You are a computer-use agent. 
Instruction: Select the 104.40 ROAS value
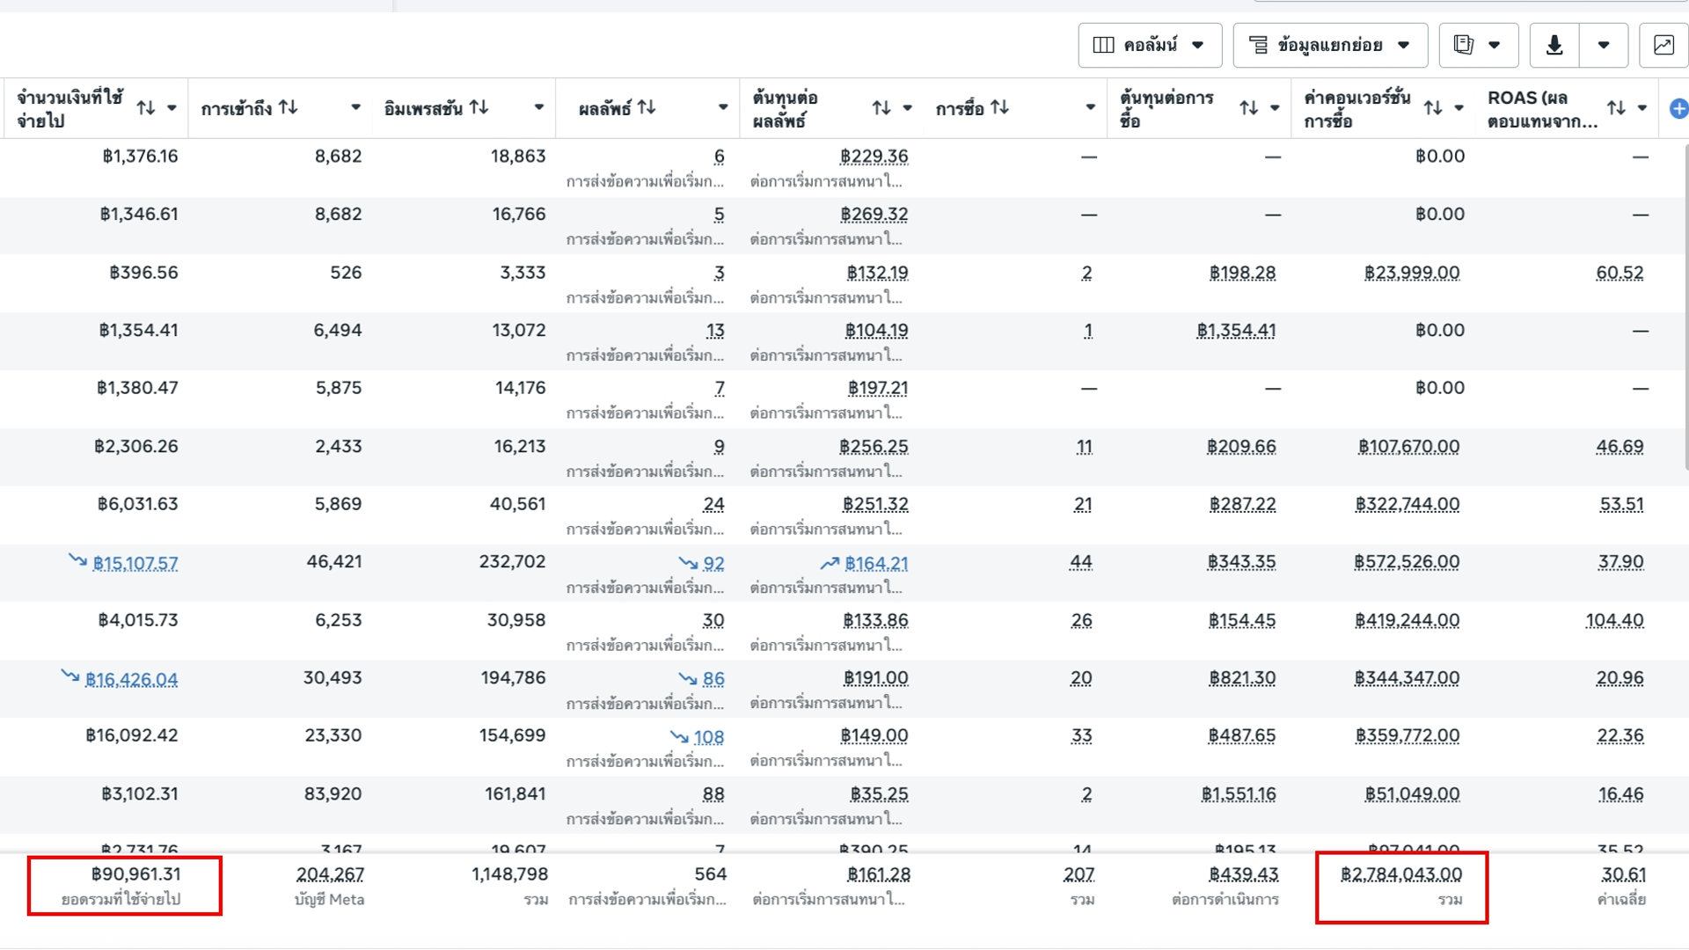[1614, 620]
